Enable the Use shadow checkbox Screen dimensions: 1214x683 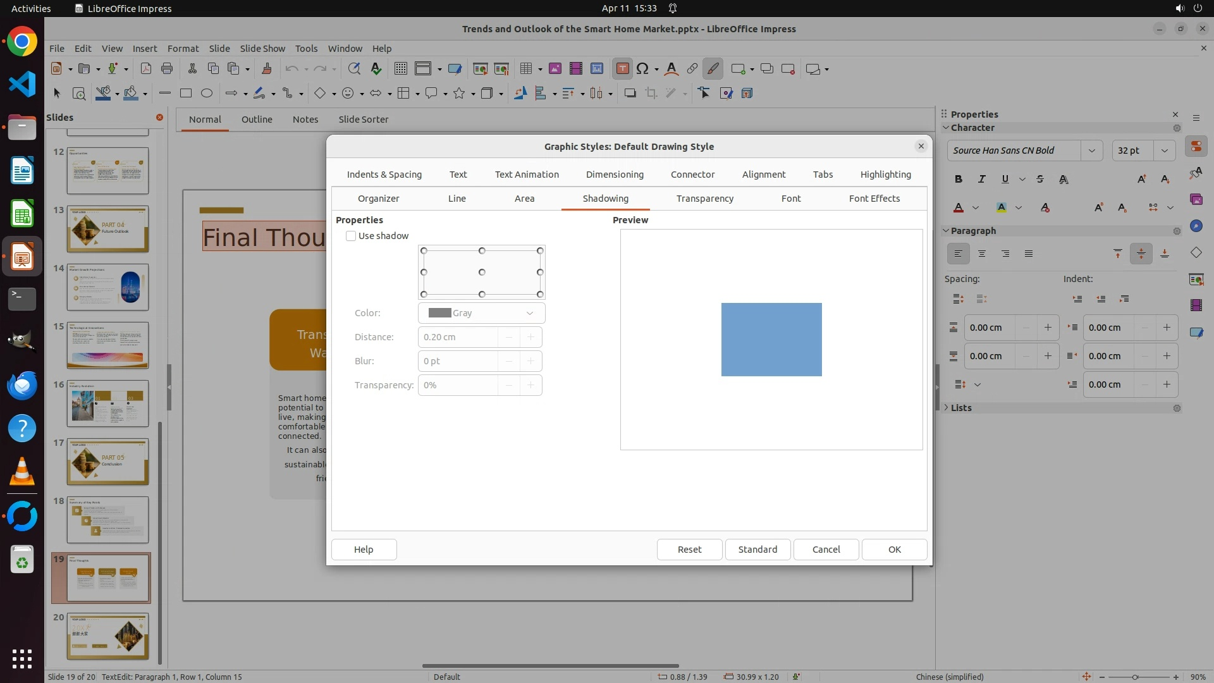351,236
